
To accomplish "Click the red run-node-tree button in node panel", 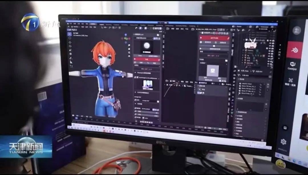I will [214, 38].
